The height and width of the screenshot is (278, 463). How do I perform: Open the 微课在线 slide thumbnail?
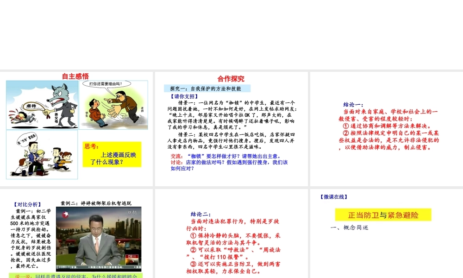387,234
